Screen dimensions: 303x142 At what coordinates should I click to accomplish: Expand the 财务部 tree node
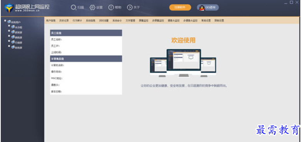9,46
